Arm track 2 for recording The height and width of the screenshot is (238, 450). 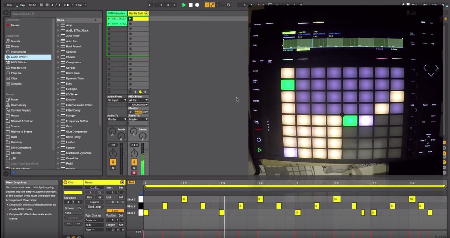(x=134, y=173)
